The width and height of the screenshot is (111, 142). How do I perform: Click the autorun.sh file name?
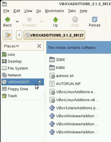65,76
